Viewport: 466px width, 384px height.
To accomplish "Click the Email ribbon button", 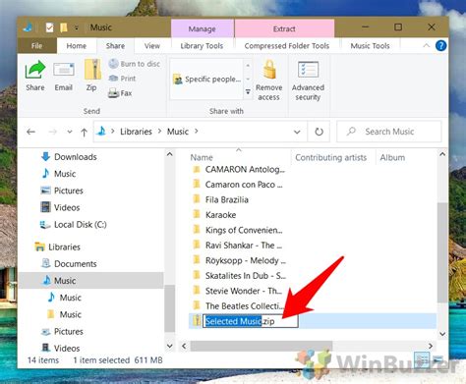I will coord(64,76).
